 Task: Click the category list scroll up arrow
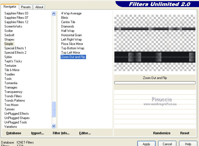(54, 13)
